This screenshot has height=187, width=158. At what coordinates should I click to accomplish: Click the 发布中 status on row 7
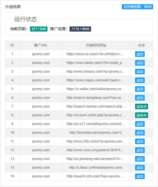[x=142, y=106]
